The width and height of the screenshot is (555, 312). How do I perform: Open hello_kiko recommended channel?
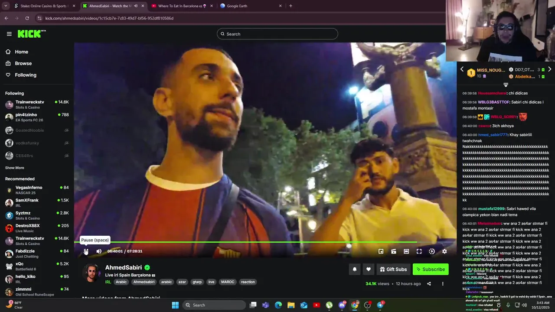pos(37,279)
